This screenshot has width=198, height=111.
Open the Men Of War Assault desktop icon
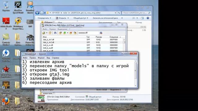coord(6,88)
